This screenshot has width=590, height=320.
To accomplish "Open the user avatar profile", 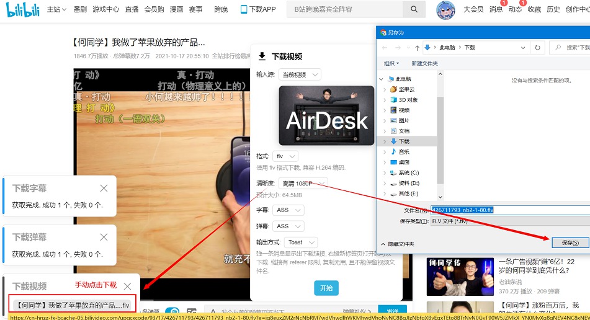I will pos(445,10).
